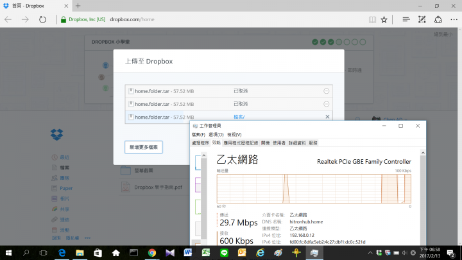Open Excel from the taskbar

pyautogui.click(x=206, y=253)
